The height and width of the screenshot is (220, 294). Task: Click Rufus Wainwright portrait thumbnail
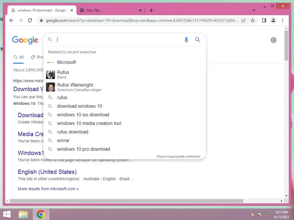(51, 87)
